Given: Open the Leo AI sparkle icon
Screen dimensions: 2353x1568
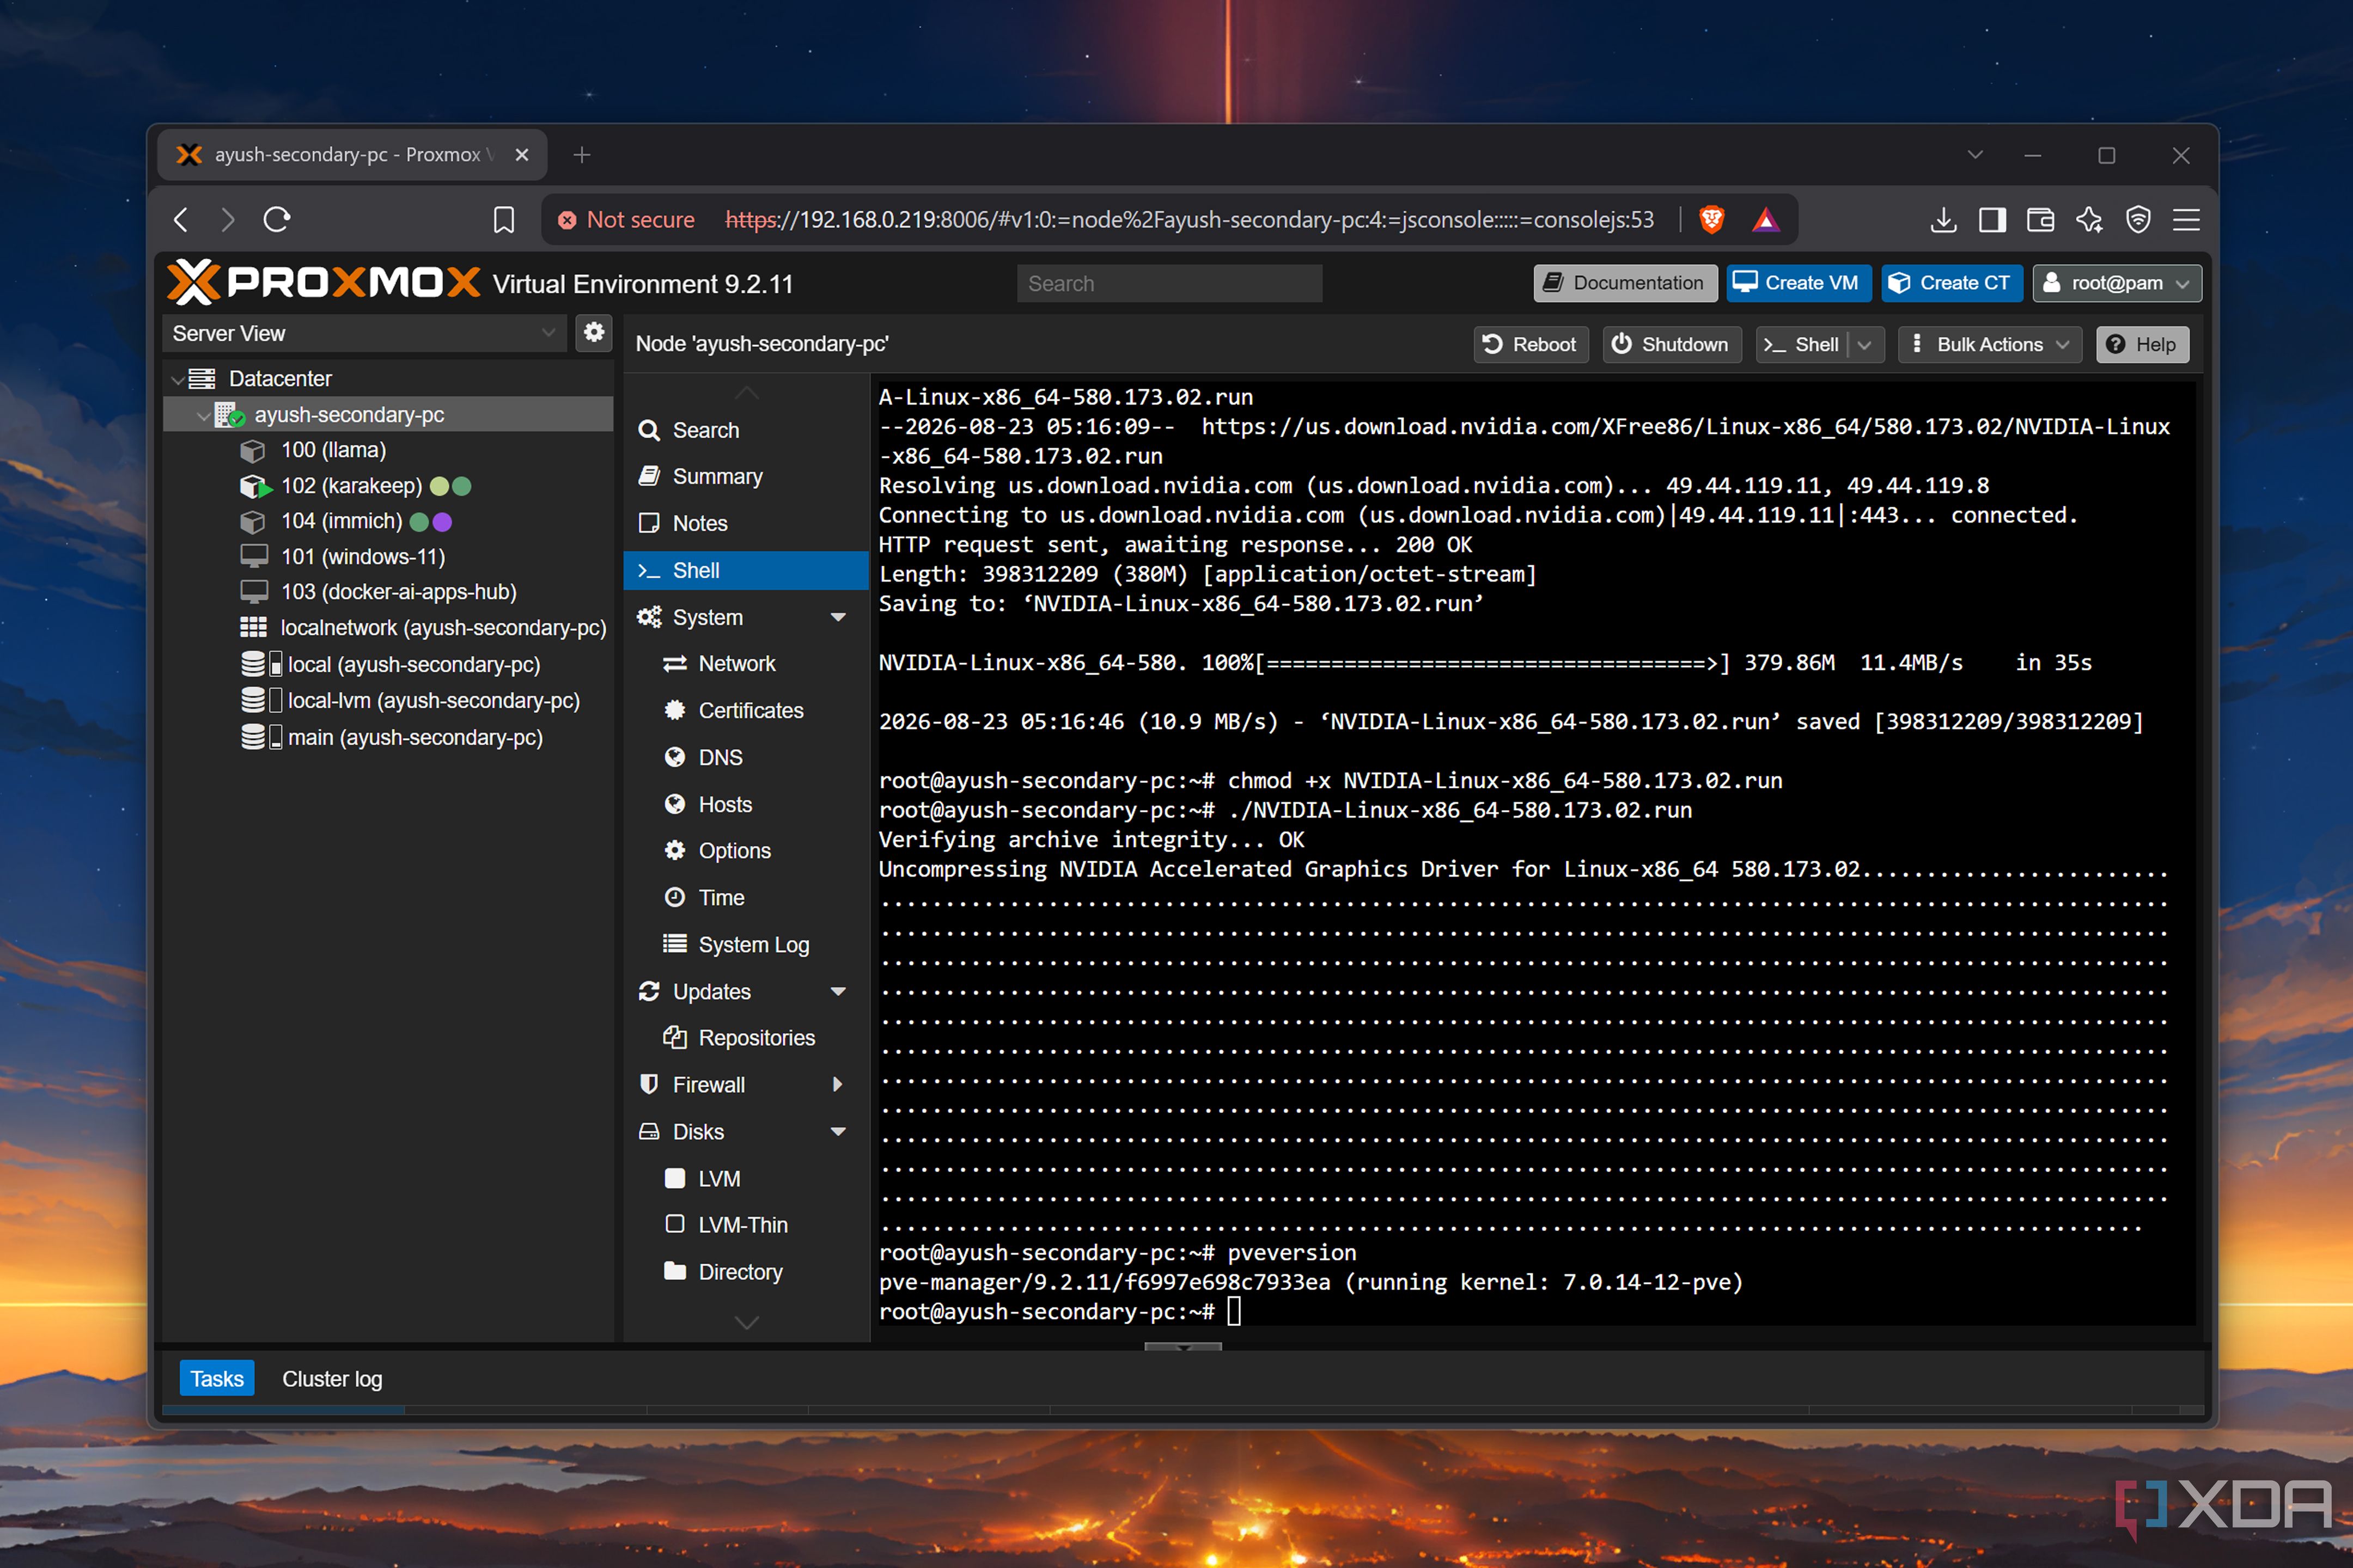Looking at the screenshot, I should 2090,219.
